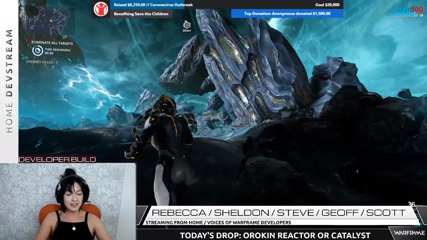Image resolution: width=427 pixels, height=240 pixels.
Task: Click the 'TIME REMAINING' label
Action: (58, 50)
